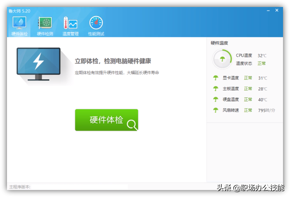Click the large monitor lightning illustration
The width and height of the screenshot is (290, 197).
click(38, 64)
